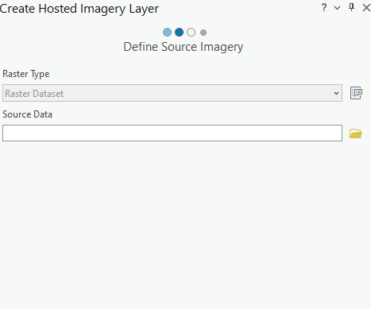Click the Raster Type label
The width and height of the screenshot is (371, 309).
tap(26, 74)
